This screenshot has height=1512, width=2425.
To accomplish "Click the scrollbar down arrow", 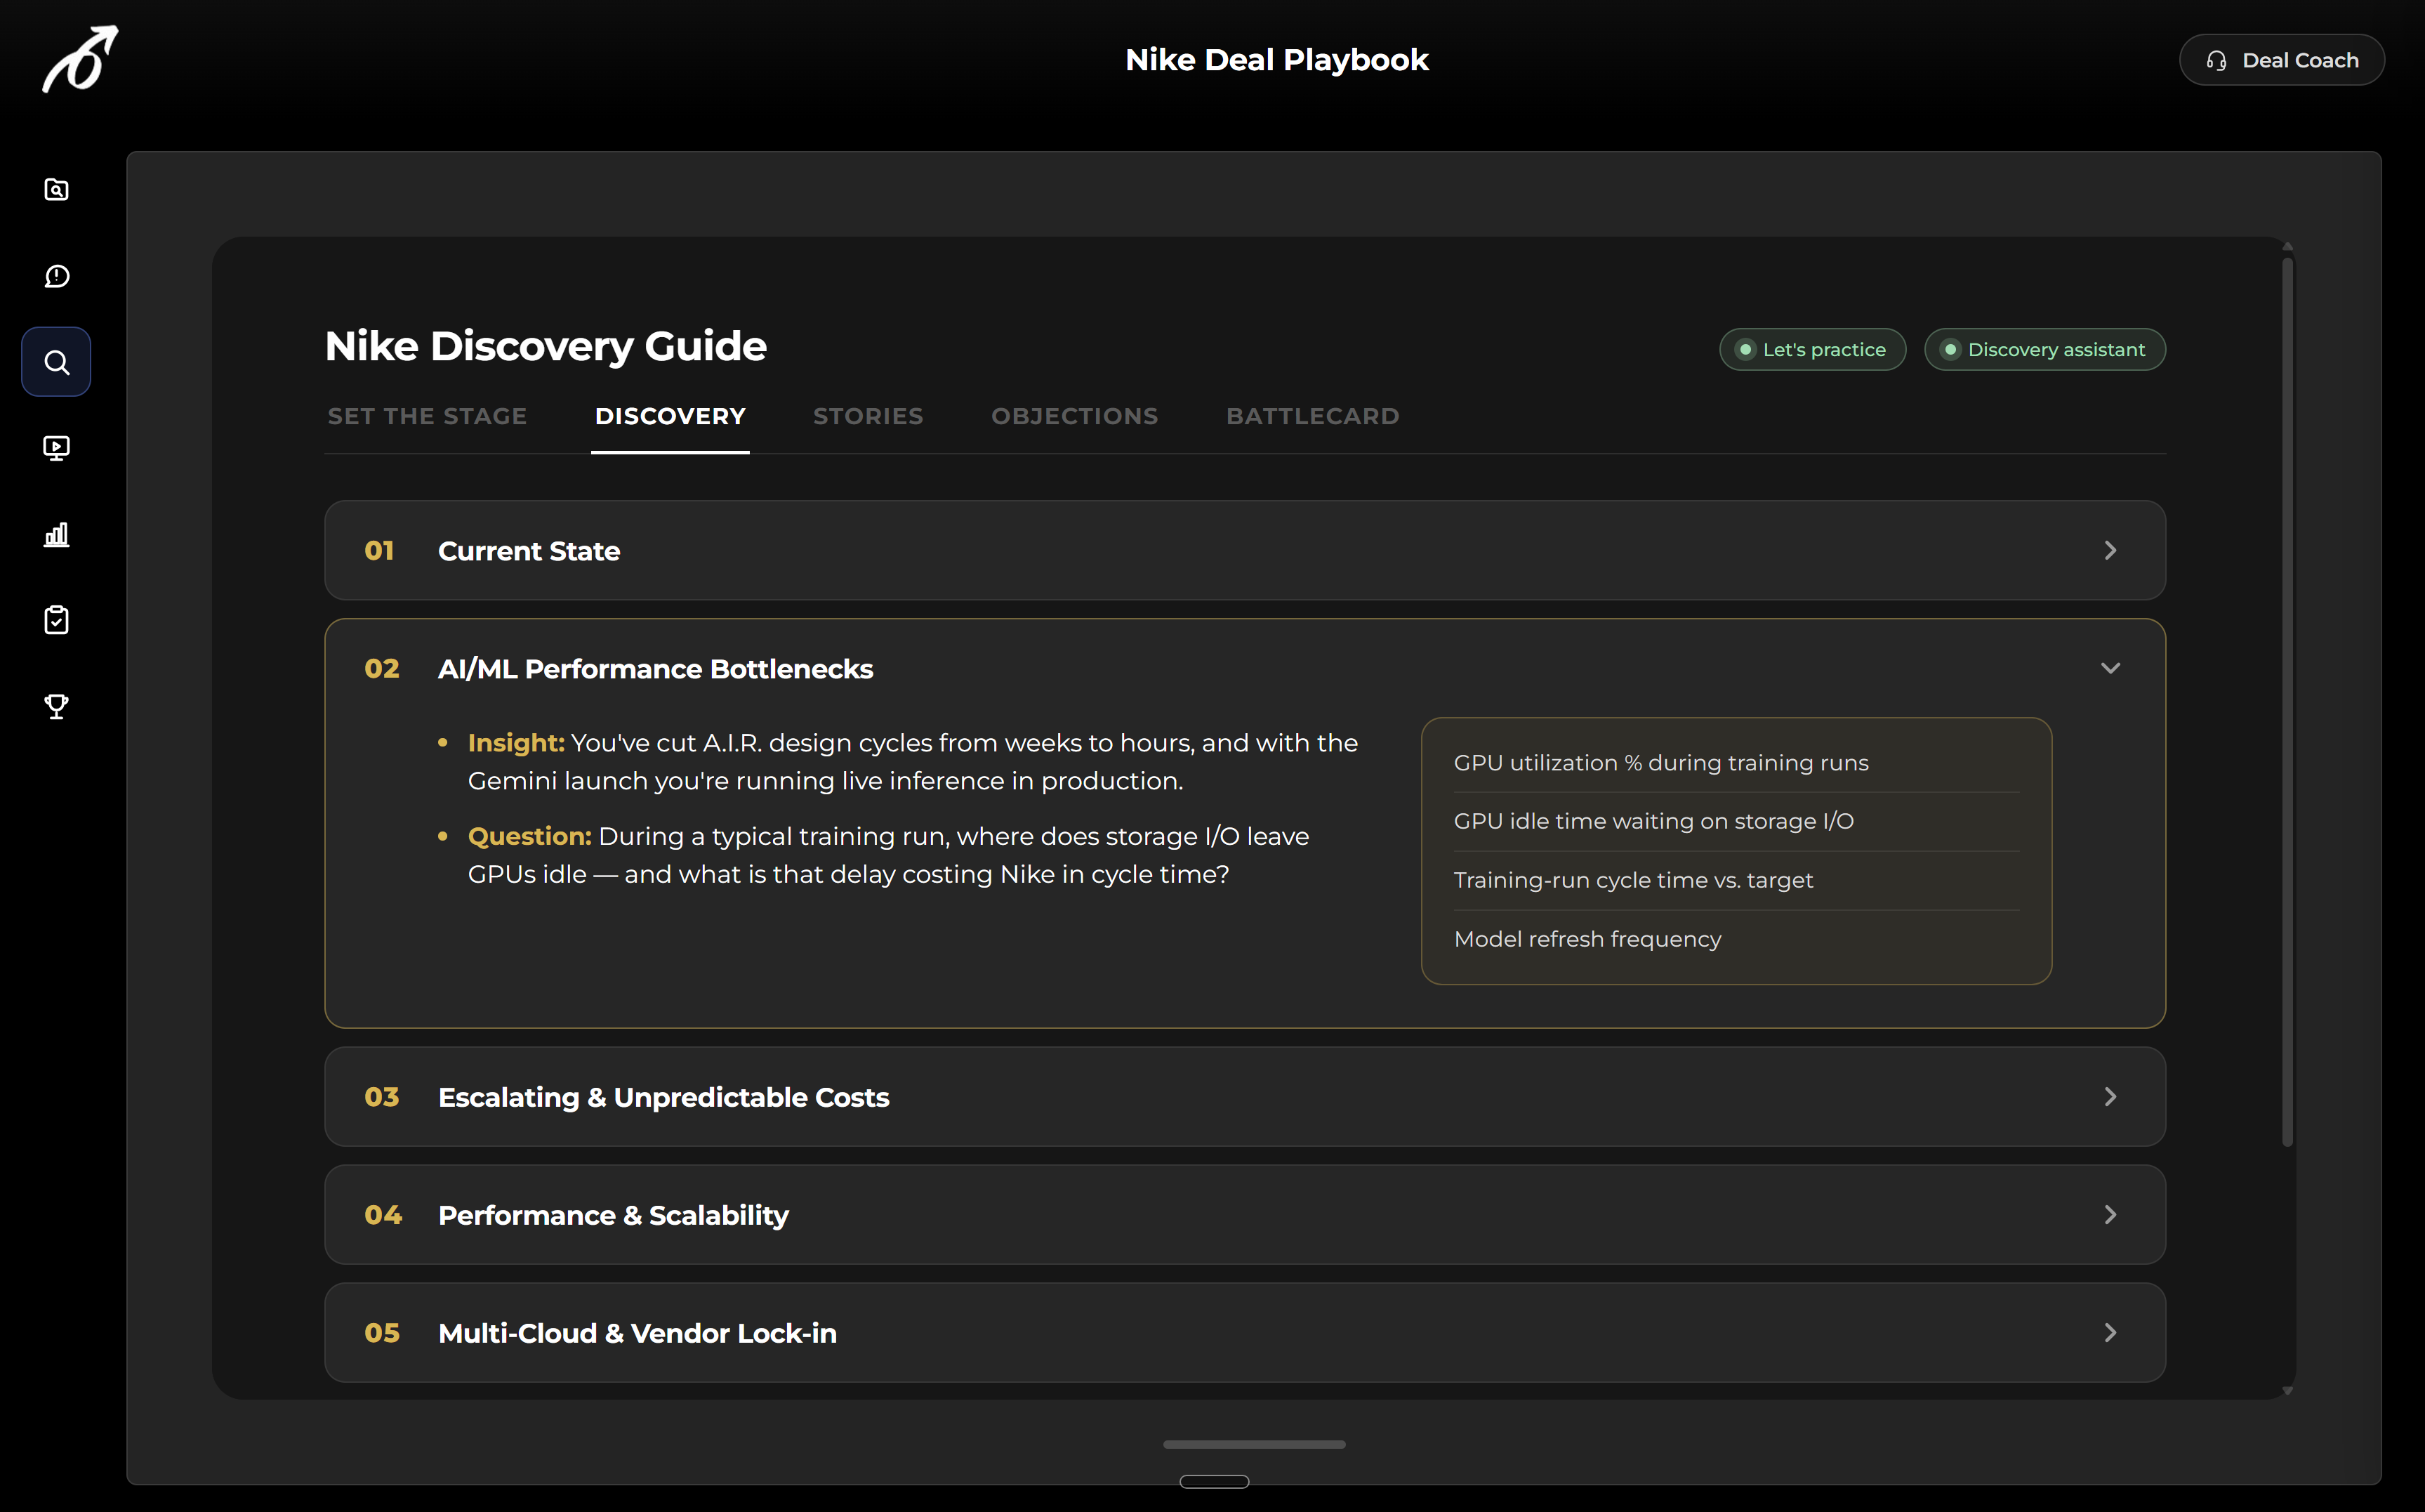I will point(2287,1391).
